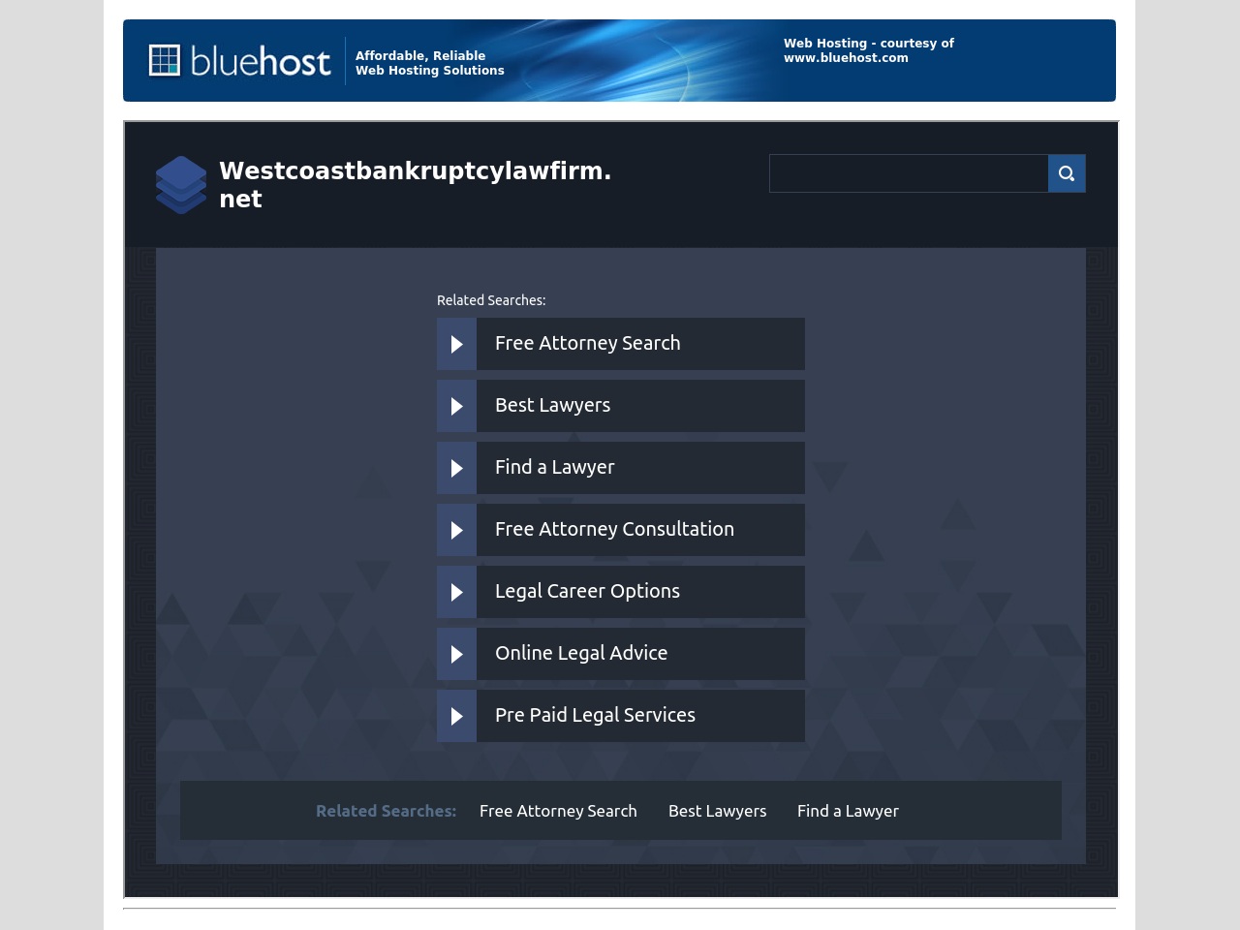Screen dimensions: 1240x930
Task: Click the search magnifier button
Action: click(1067, 173)
